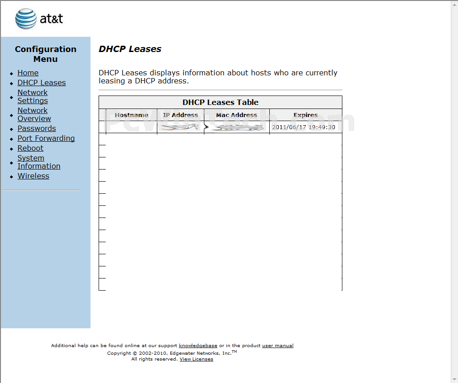Click the page's vertical scrollbar
The width and height of the screenshot is (458, 383).
454,191
